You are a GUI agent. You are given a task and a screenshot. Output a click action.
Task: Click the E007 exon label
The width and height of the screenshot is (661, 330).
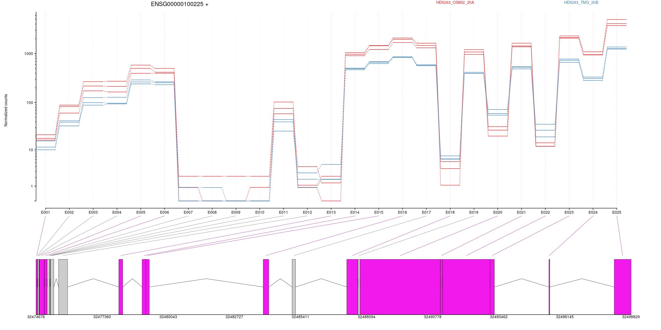(188, 212)
